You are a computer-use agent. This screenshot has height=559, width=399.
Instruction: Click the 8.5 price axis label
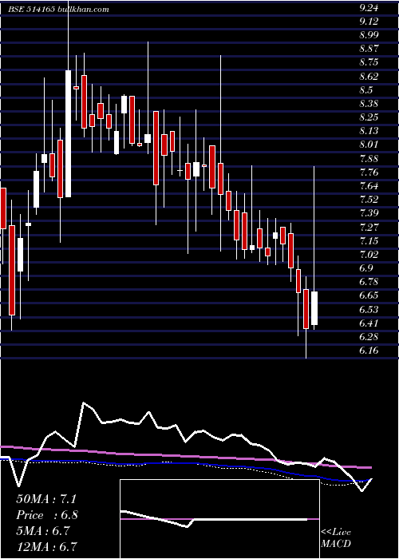(365, 89)
